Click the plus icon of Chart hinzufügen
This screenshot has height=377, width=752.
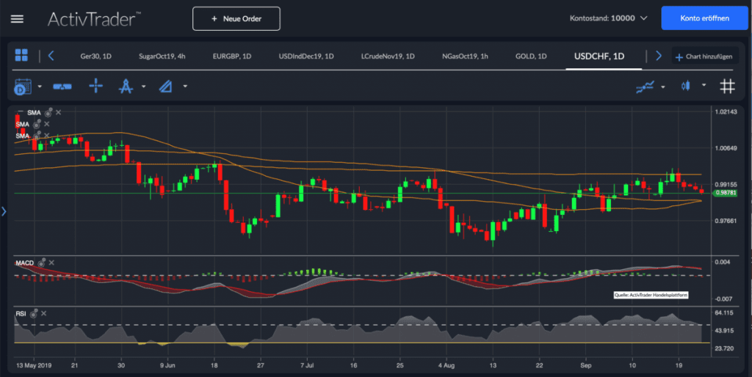679,57
